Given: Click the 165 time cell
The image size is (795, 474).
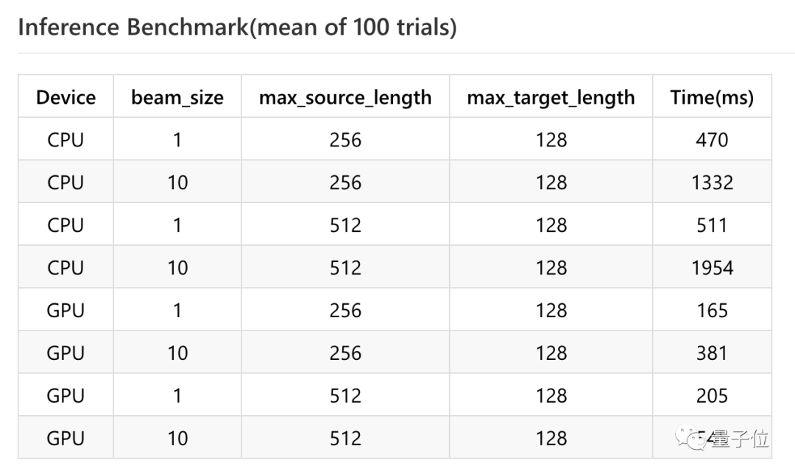Looking at the screenshot, I should point(712,310).
